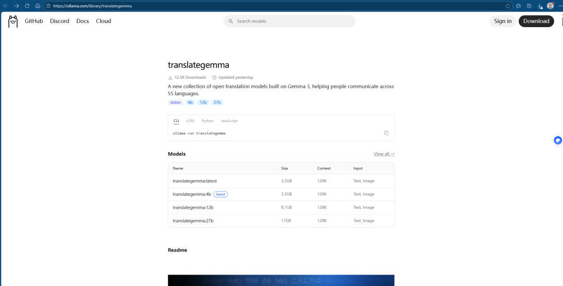Click the latest badge beside translategemma:4b
563x286 pixels.
click(221, 194)
